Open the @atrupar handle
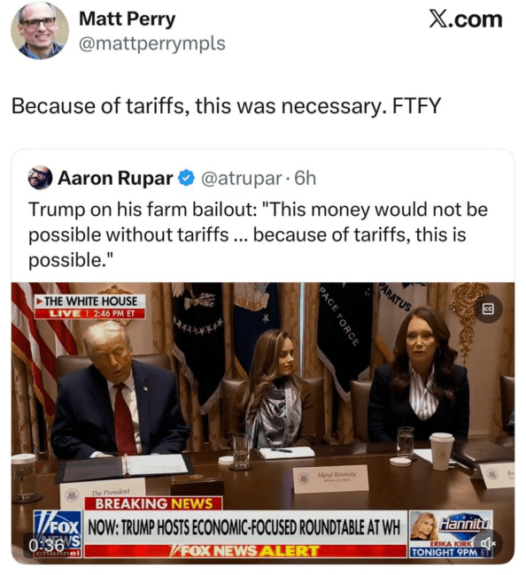This screenshot has width=526, height=575. point(241,178)
